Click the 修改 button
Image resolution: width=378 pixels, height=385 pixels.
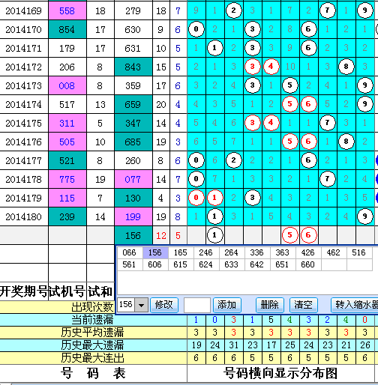(164, 305)
